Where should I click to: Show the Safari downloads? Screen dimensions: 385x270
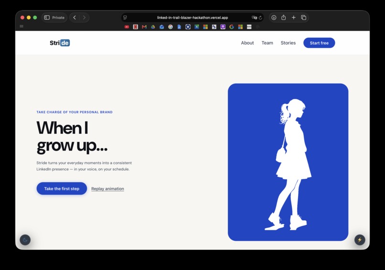[x=274, y=18]
